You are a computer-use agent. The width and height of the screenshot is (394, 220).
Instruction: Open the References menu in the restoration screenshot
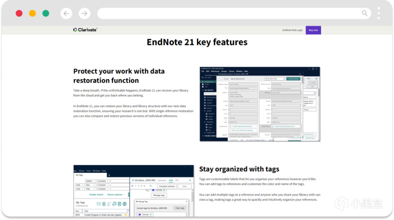(215, 71)
